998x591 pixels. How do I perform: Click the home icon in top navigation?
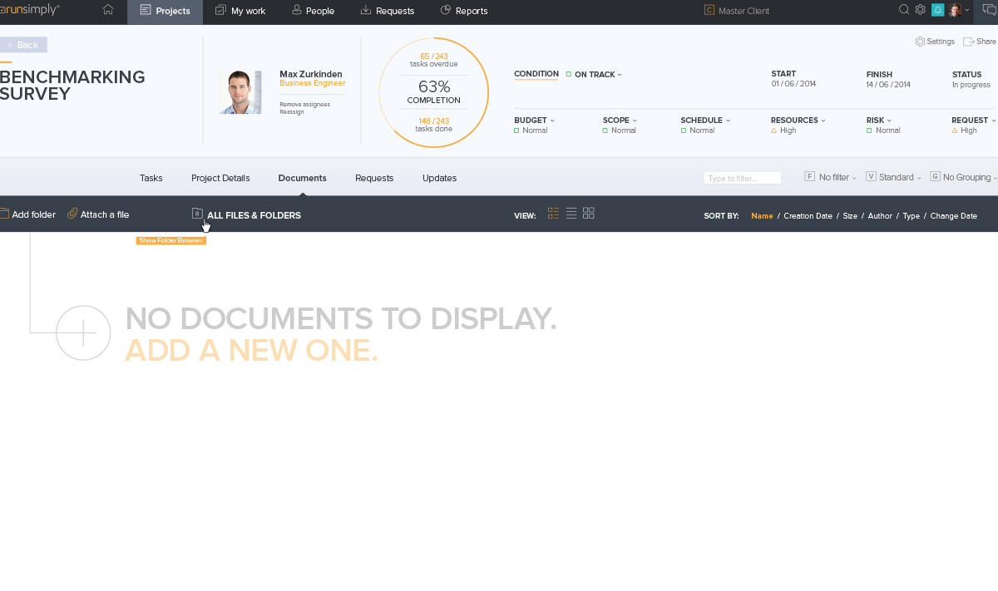108,11
